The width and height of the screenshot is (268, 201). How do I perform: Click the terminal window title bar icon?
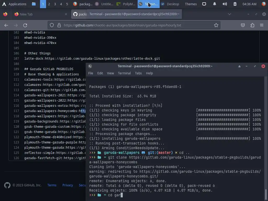90,66
